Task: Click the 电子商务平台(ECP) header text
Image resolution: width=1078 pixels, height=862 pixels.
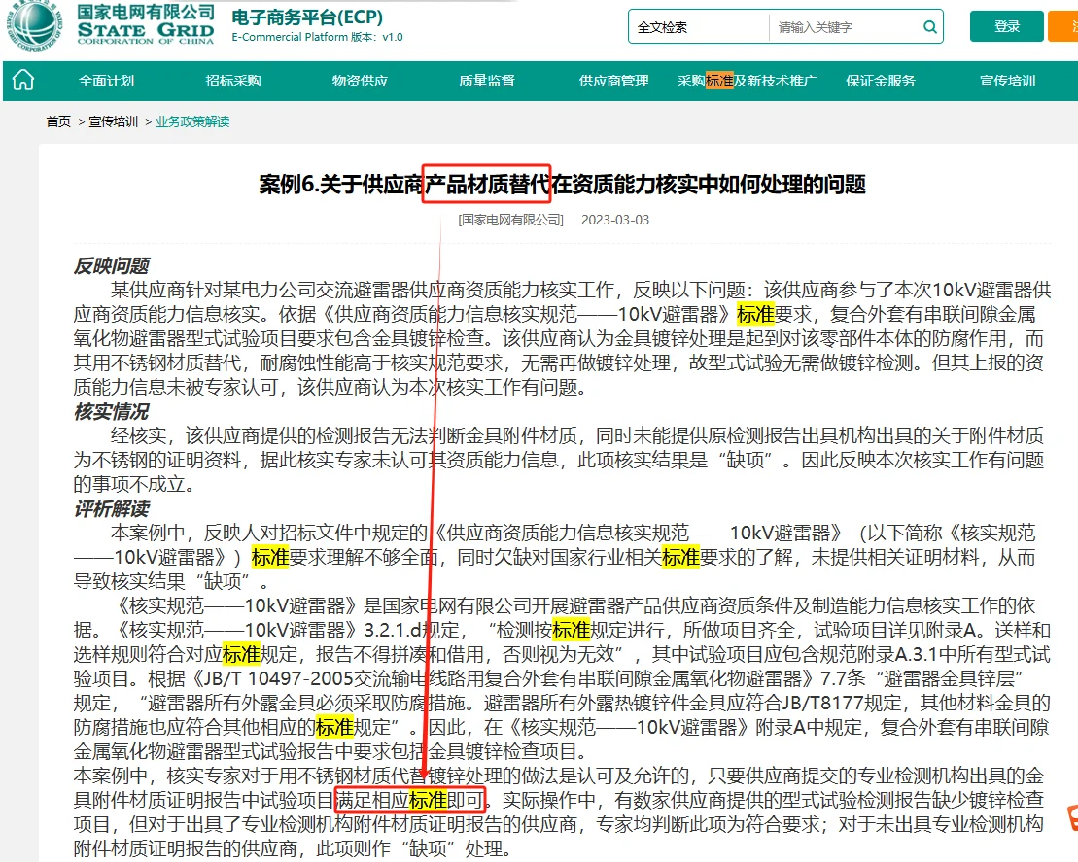Action: click(305, 17)
